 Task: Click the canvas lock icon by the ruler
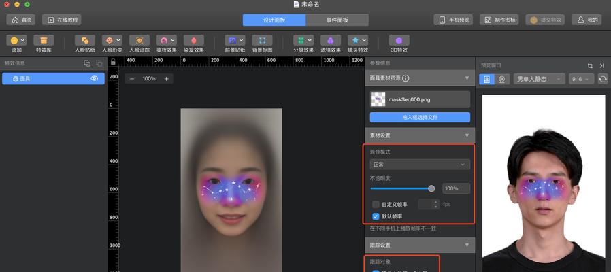113,62
